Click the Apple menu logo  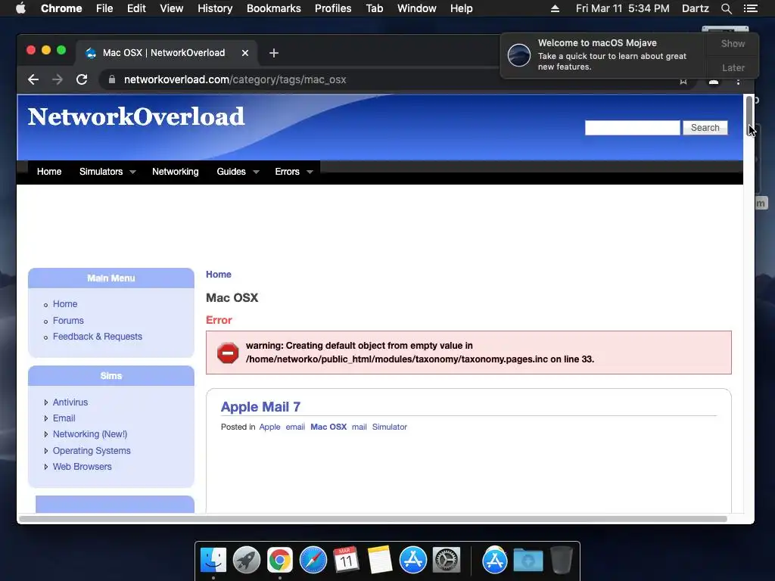pos(20,8)
